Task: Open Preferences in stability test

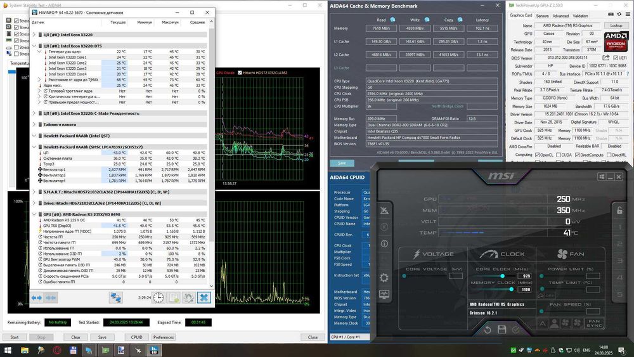Action: point(164,337)
